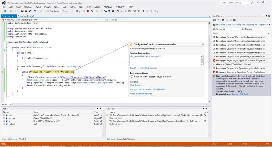The height and width of the screenshot is (147, 272).
Task: Select the 'Gesture: Clicked GetAllData' event
Action: click(x=241, y=64)
